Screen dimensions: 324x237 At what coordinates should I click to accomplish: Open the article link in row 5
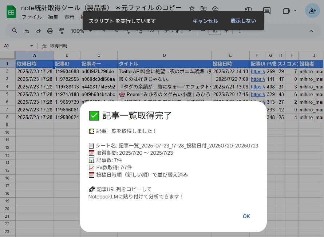(258, 94)
